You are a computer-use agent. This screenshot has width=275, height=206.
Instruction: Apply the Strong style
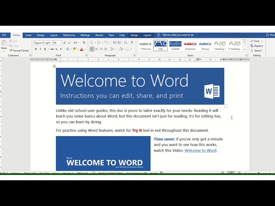[x=205, y=45]
